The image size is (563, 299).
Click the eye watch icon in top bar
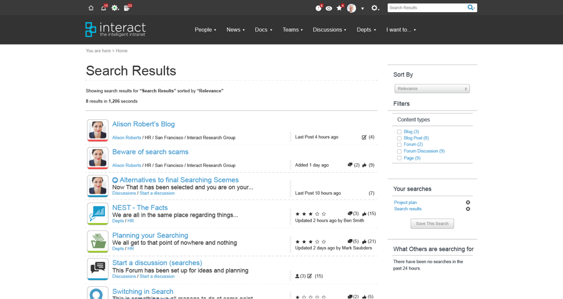click(x=329, y=8)
